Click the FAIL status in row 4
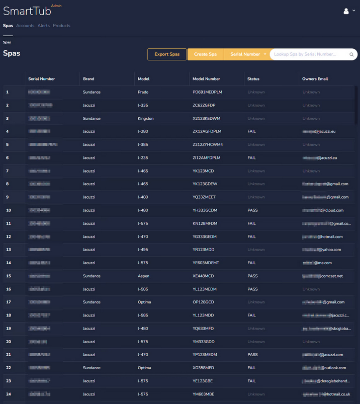The height and width of the screenshot is (404, 360). (251, 131)
